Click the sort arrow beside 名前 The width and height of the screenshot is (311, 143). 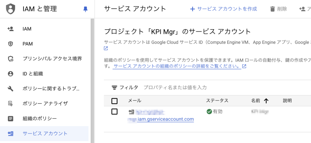pyautogui.click(x=266, y=101)
